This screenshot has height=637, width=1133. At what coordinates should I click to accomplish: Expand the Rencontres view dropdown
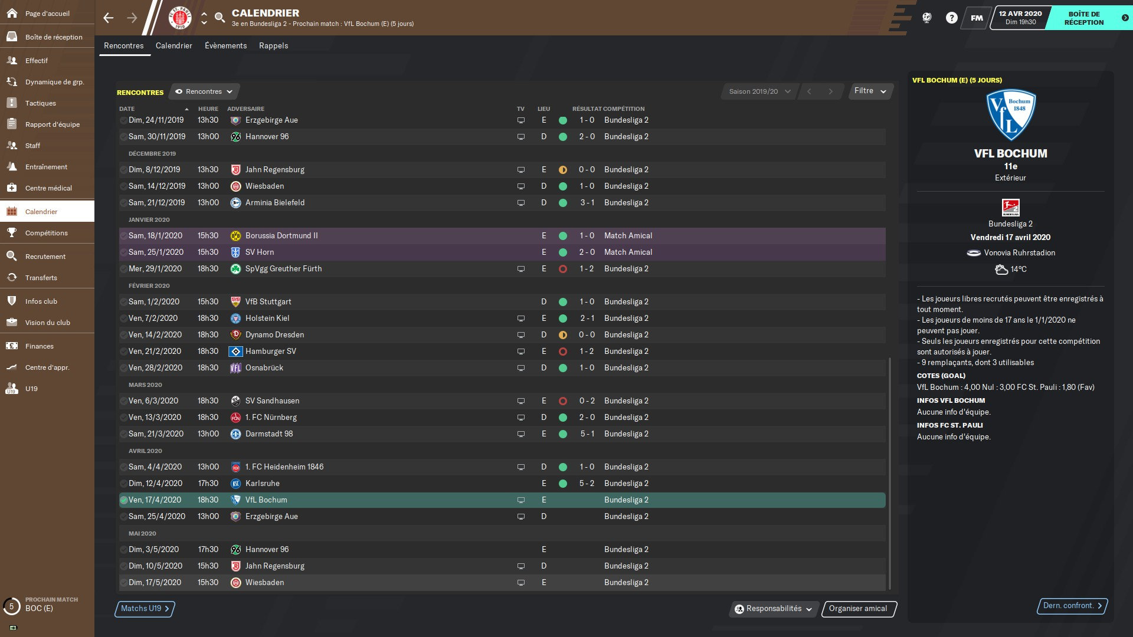(204, 91)
